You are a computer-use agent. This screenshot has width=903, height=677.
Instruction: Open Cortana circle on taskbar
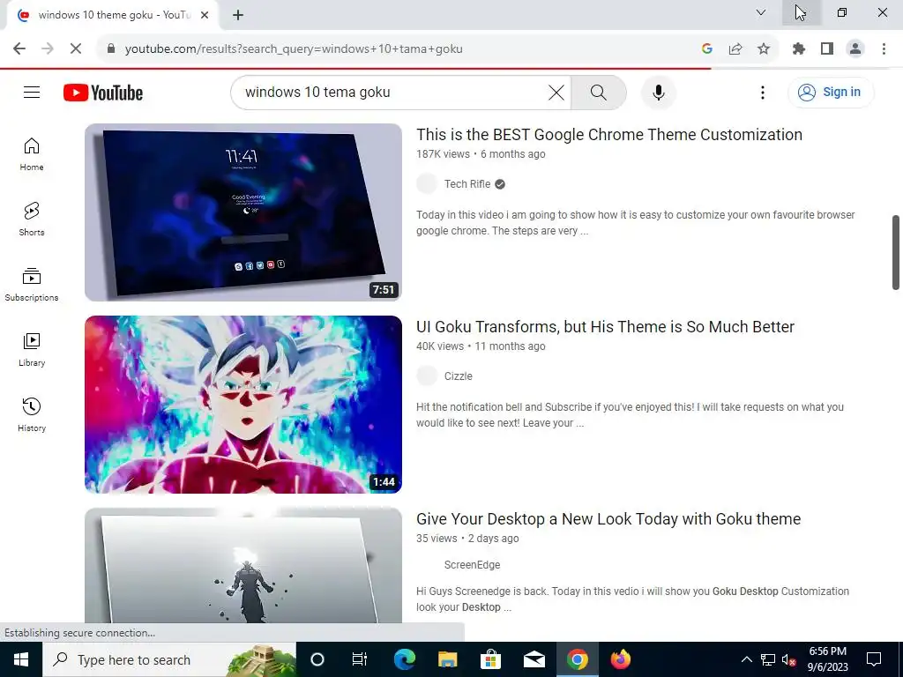click(x=317, y=659)
